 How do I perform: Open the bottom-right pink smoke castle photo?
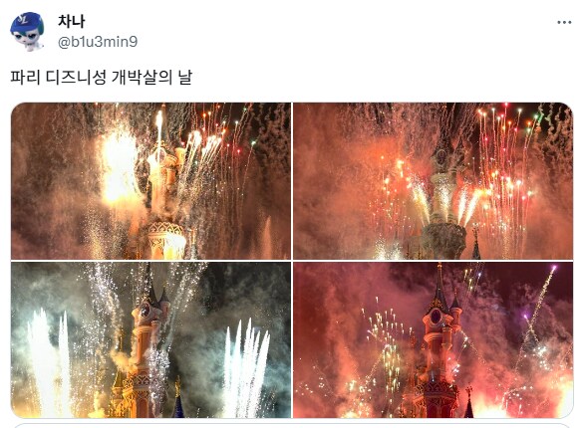(x=433, y=339)
